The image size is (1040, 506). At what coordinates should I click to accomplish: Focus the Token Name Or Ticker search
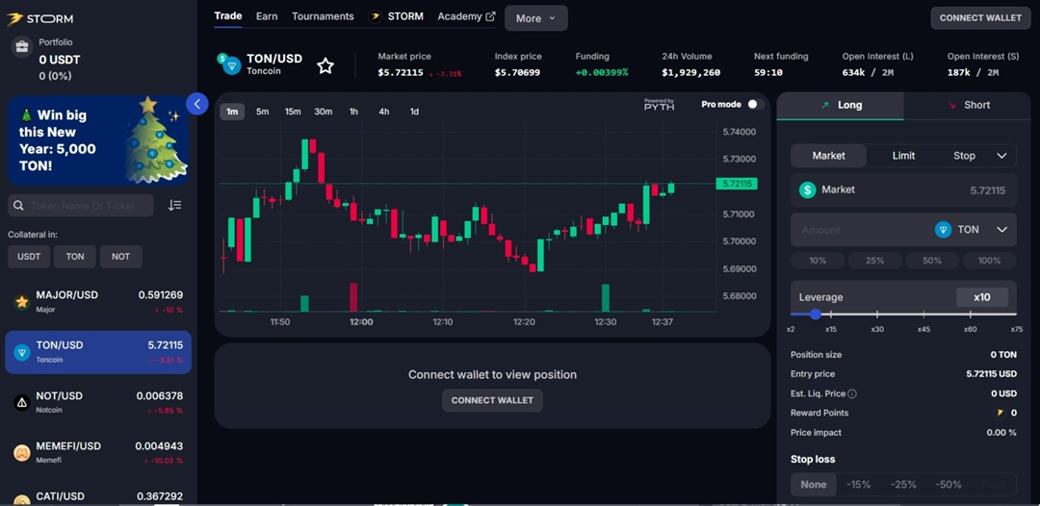coord(83,205)
